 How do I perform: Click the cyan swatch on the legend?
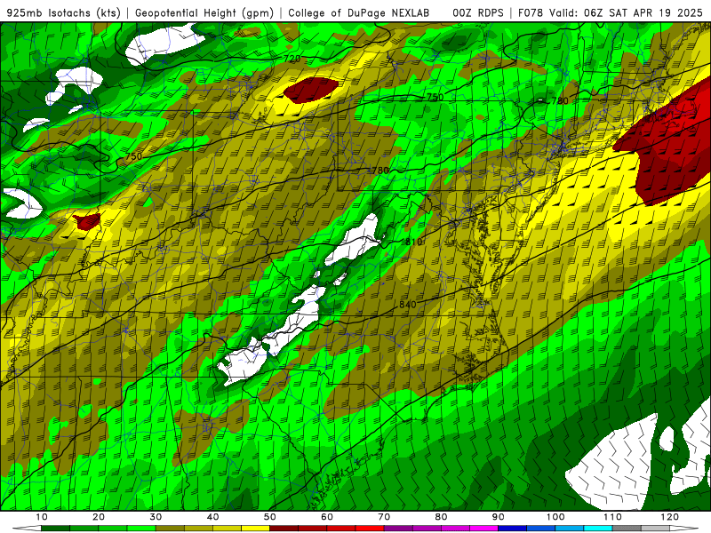tap(598, 529)
